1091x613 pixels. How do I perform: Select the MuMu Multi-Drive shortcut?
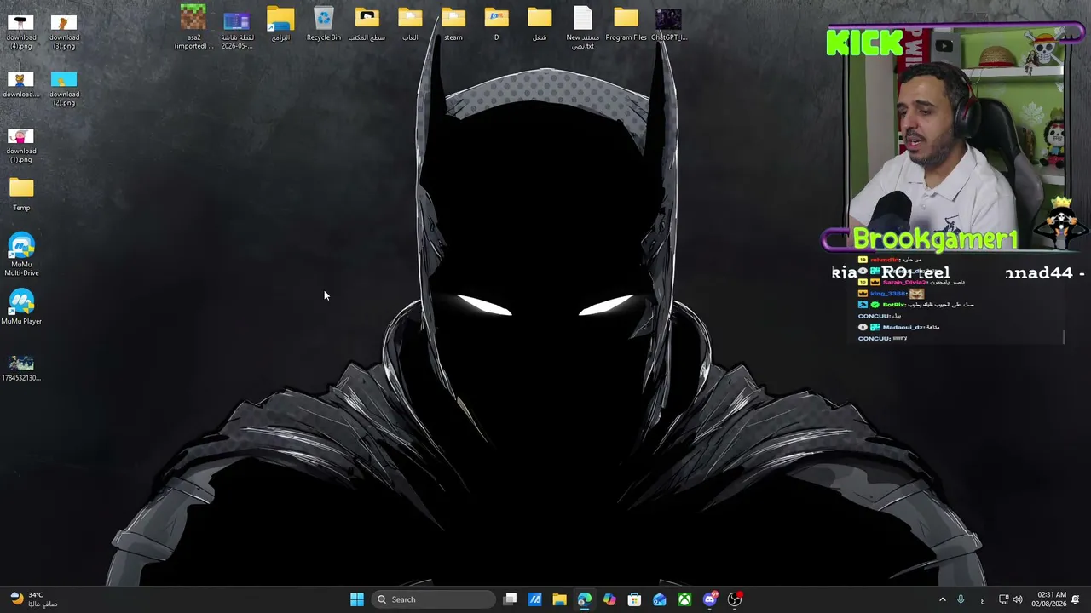(x=21, y=255)
